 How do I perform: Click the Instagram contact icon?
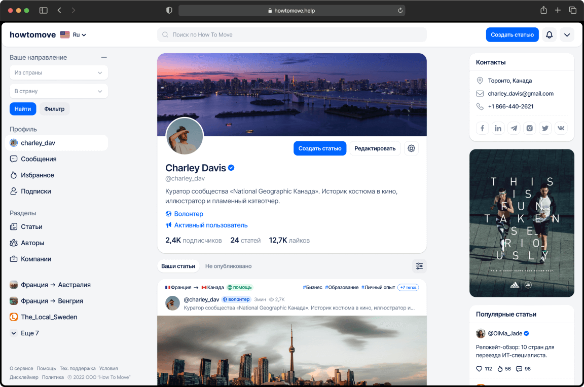tap(530, 128)
